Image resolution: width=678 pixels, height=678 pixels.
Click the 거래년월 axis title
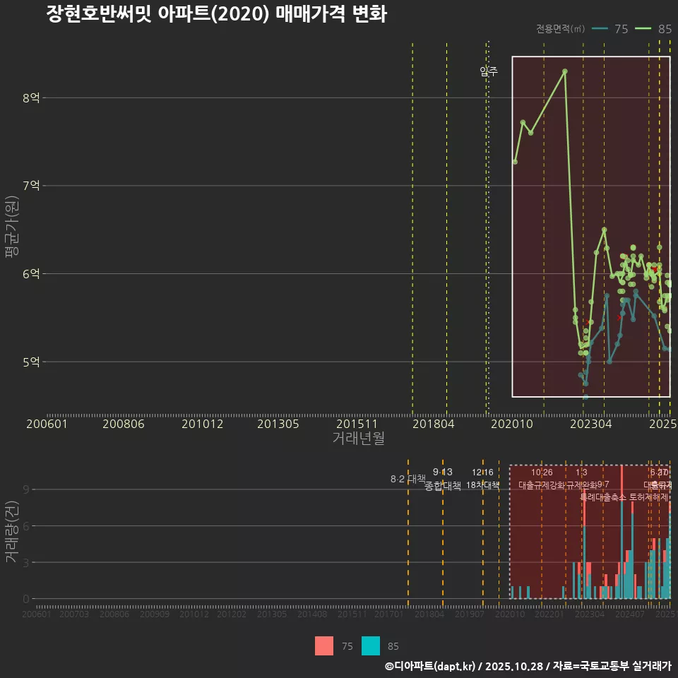(359, 438)
